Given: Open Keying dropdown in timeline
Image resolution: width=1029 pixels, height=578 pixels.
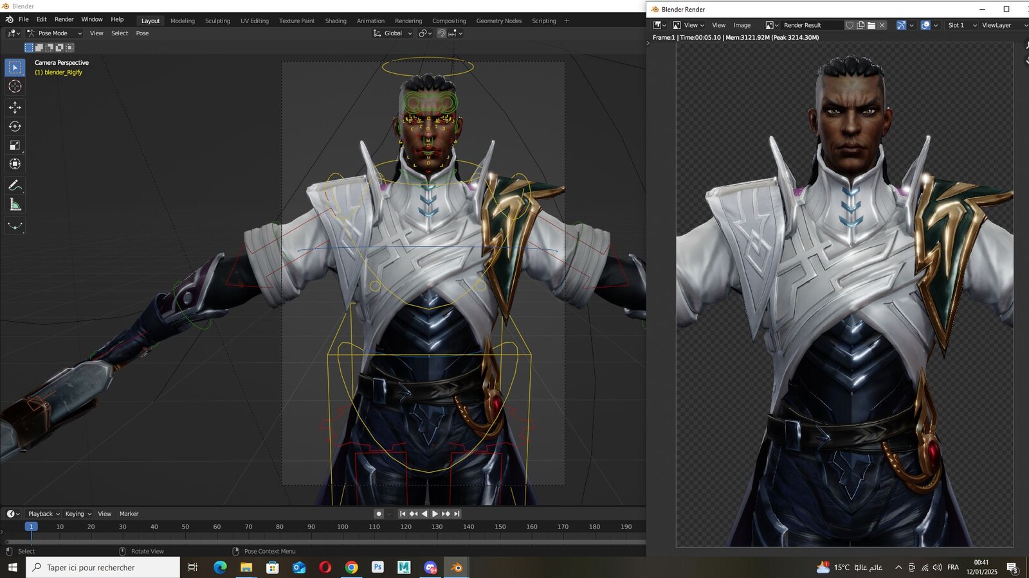Looking at the screenshot, I should [x=78, y=514].
